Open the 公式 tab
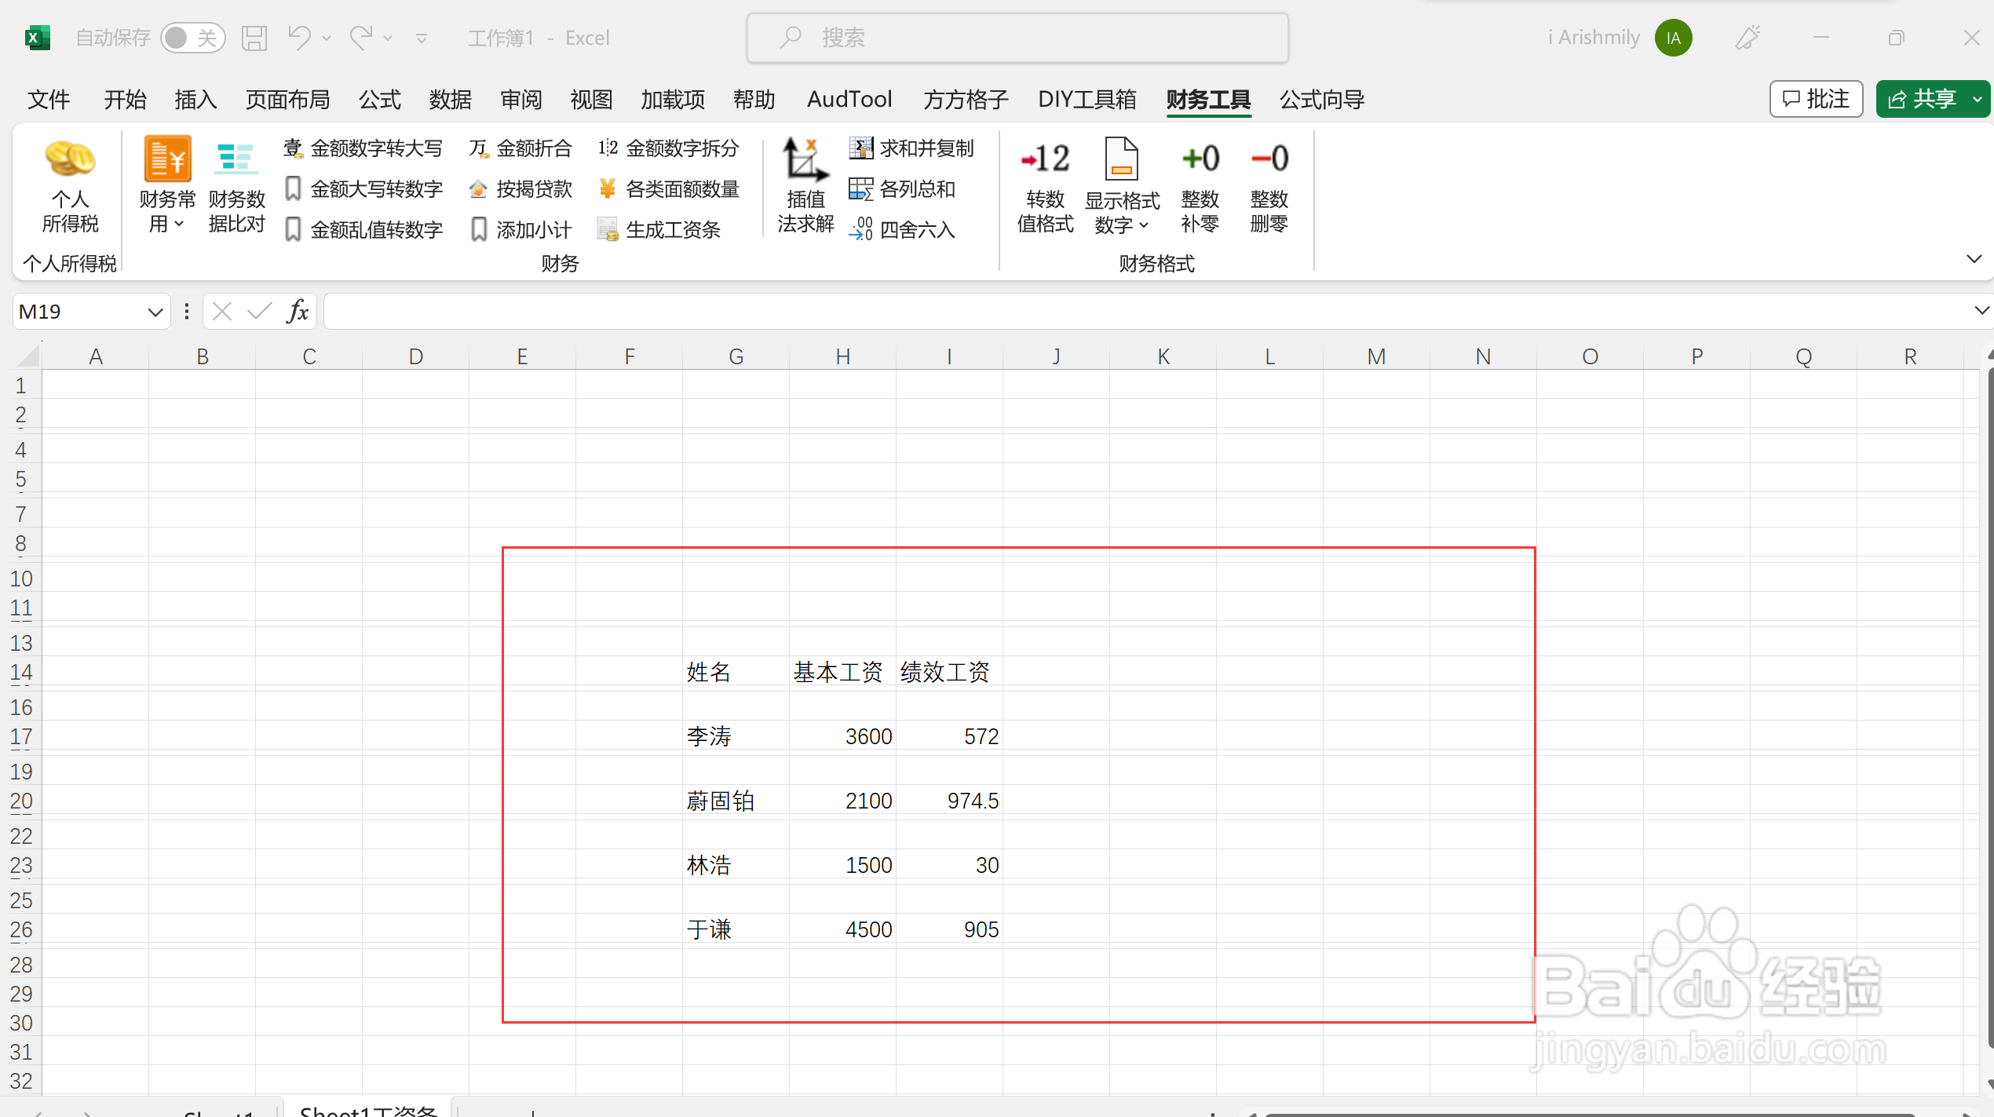Screen dimensions: 1994x1117 [380, 100]
